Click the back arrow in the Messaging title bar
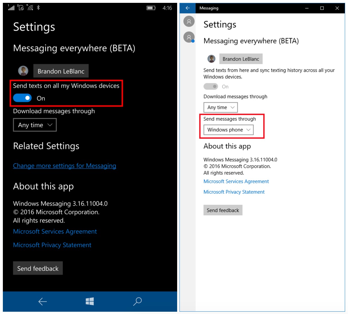Image resolution: width=348 pixels, height=314 pixels. click(x=187, y=8)
